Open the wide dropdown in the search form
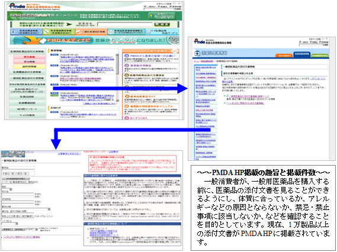Image resolution: width=337 pixels, height=252 pixels. click(26, 209)
